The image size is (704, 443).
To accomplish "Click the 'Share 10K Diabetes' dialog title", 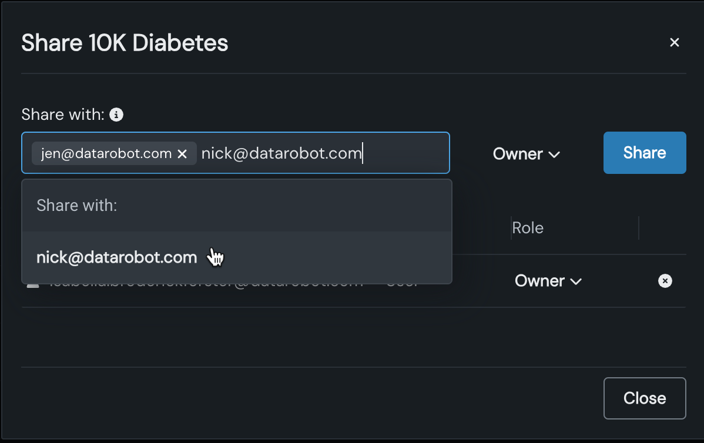I will [125, 43].
